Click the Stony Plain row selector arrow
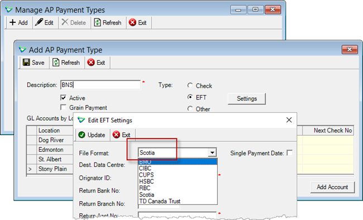 click(30, 169)
